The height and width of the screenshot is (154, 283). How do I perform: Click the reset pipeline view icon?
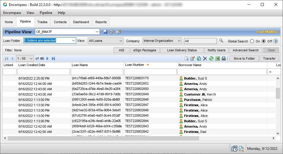tap(112, 32)
